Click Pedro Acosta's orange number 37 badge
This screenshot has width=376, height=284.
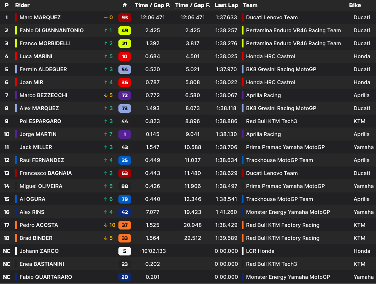click(124, 225)
